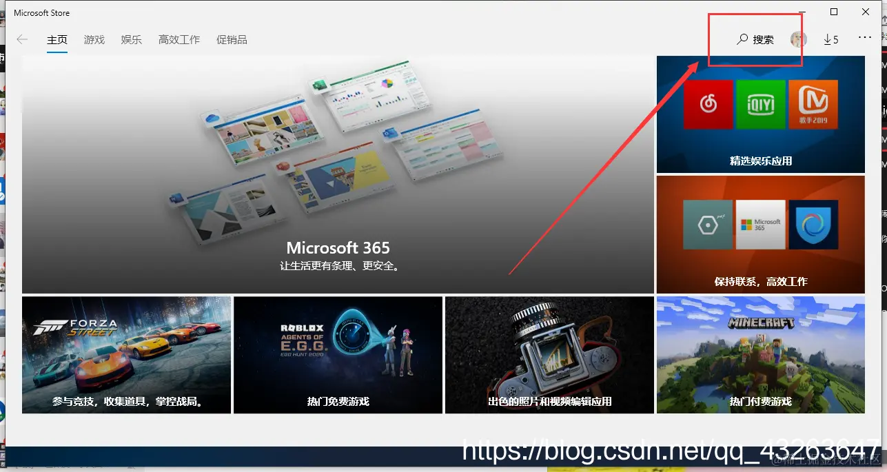Click the NetEase Cloud Music red icon
887x472 pixels.
[x=708, y=104]
